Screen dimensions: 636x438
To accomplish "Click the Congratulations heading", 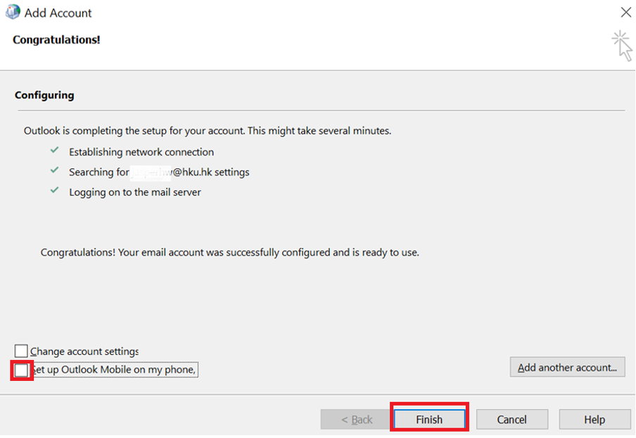I will pyautogui.click(x=56, y=40).
